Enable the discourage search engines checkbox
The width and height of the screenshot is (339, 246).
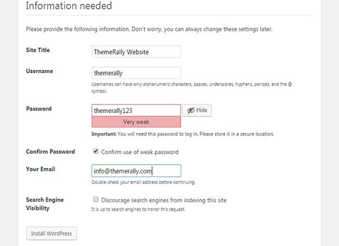pyautogui.click(x=96, y=199)
